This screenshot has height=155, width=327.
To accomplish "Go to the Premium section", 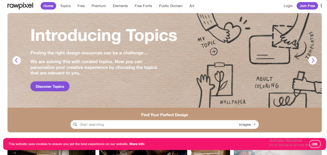I will [99, 6].
